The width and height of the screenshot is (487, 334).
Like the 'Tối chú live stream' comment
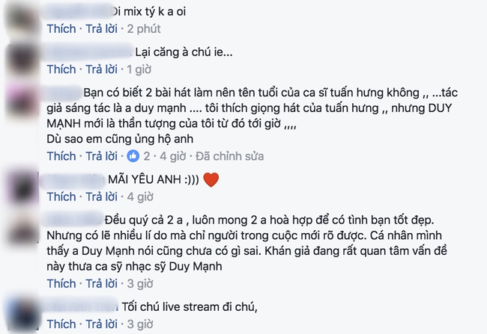[x=61, y=324]
